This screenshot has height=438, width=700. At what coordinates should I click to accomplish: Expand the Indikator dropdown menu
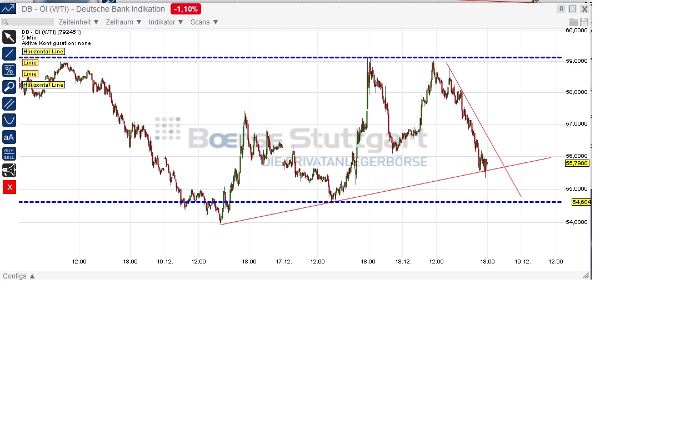(x=164, y=22)
